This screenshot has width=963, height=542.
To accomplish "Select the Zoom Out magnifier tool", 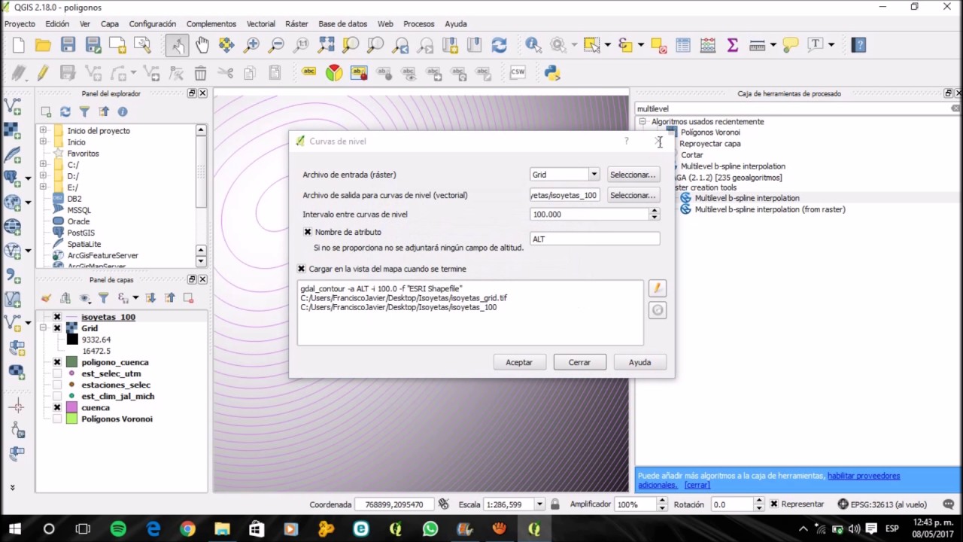I will point(276,45).
